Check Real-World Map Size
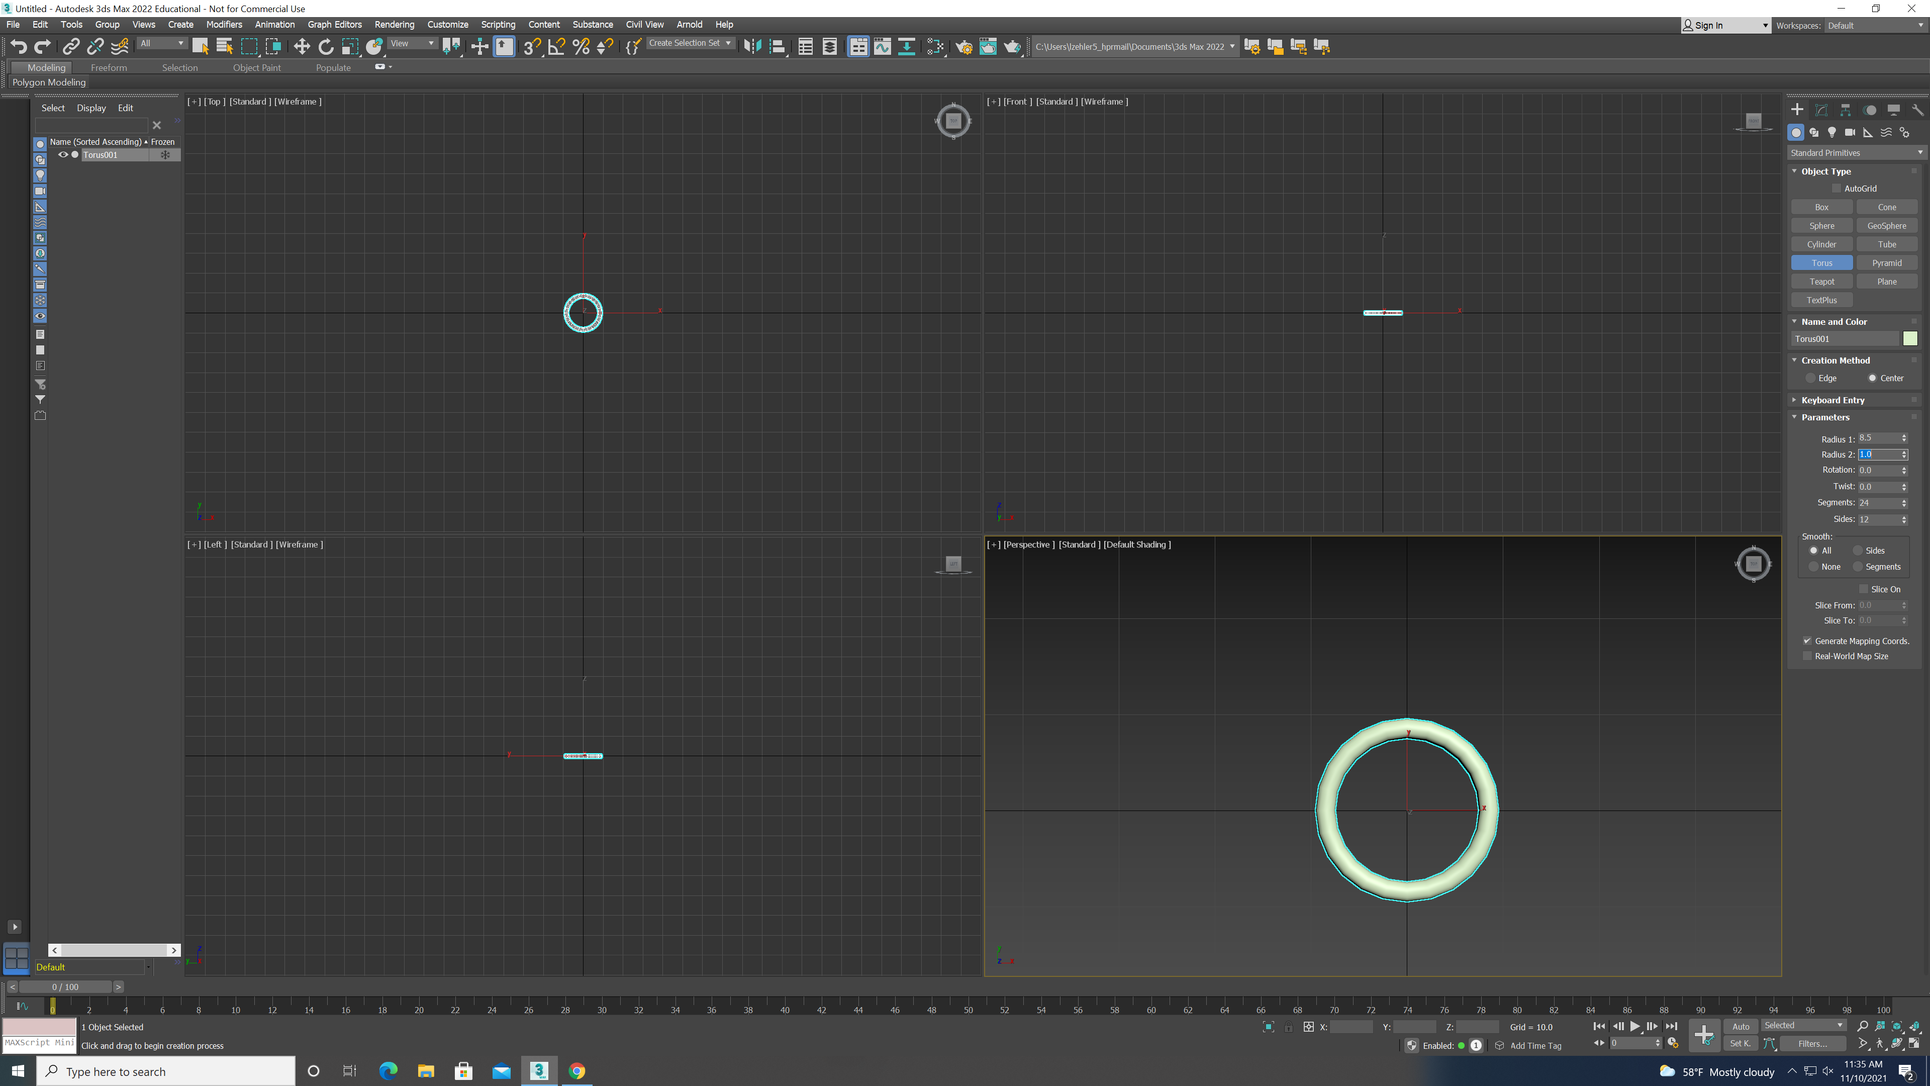1930x1086 pixels. [x=1807, y=656]
